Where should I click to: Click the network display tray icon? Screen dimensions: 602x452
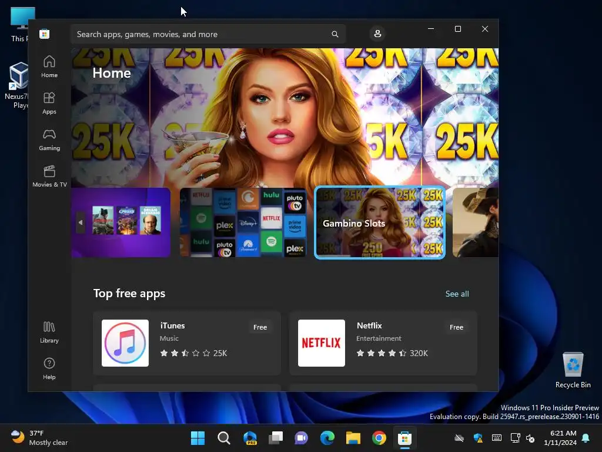pyautogui.click(x=515, y=438)
